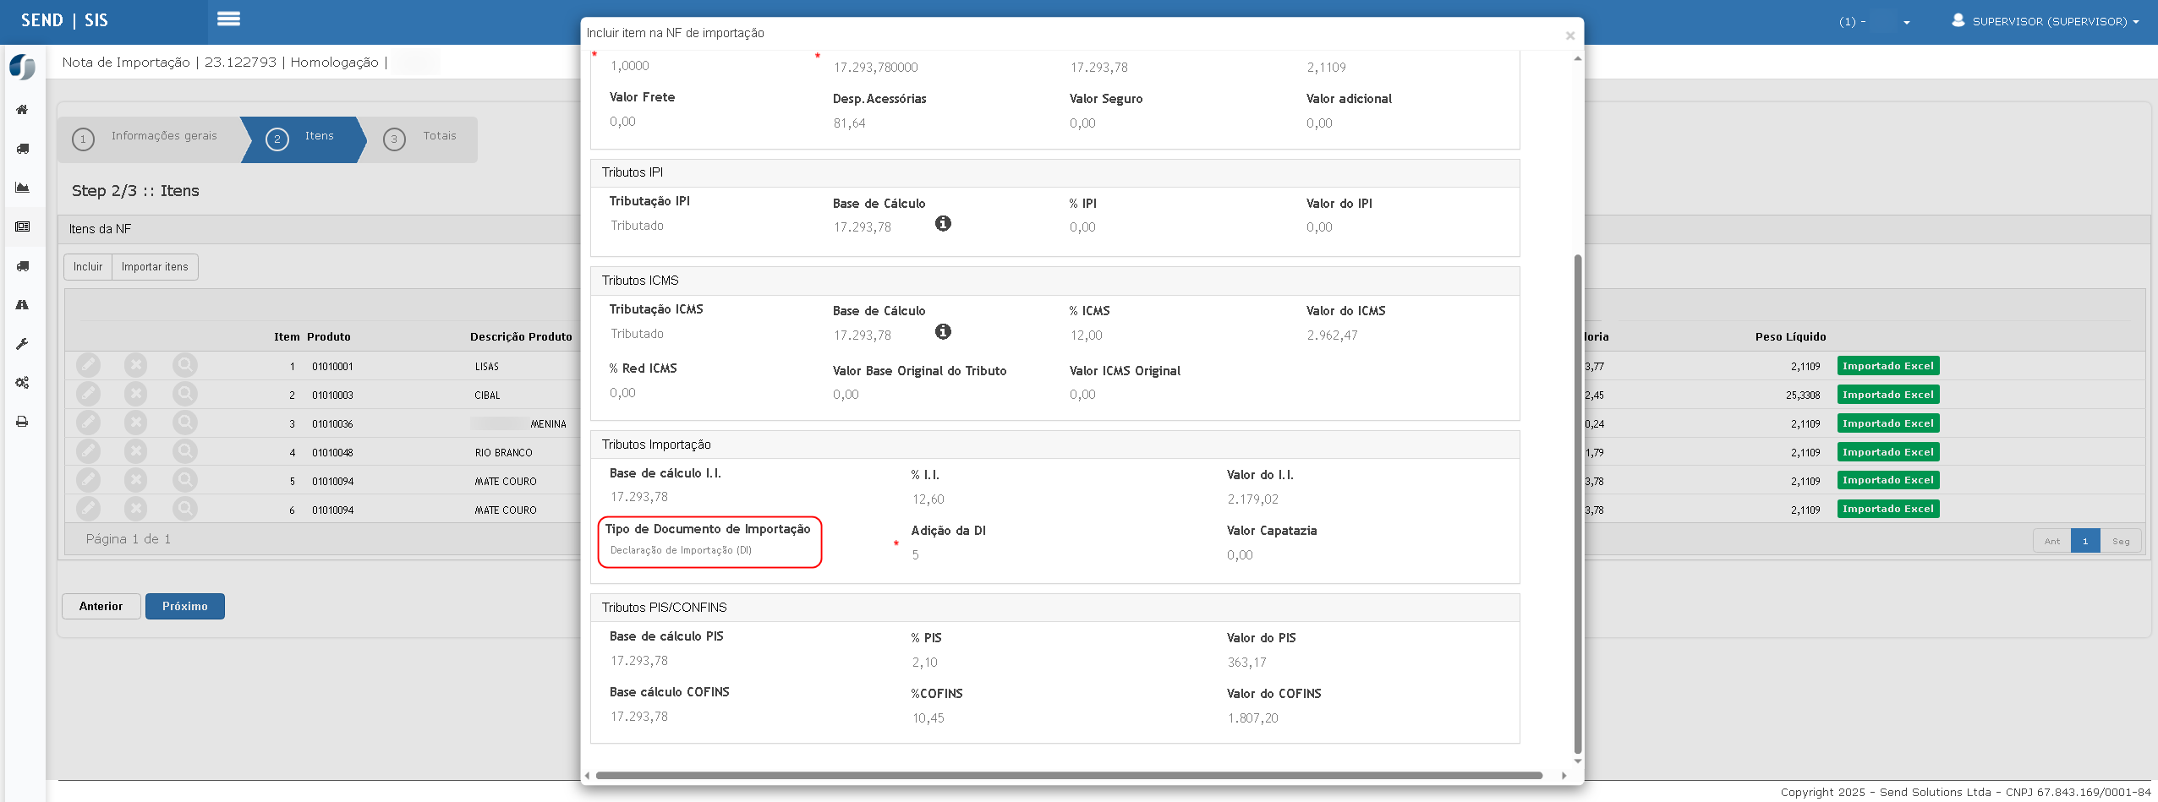Viewport: 2158px width, 802px height.
Task: Open Tipo de Documento de Importação field
Action: tap(709, 550)
